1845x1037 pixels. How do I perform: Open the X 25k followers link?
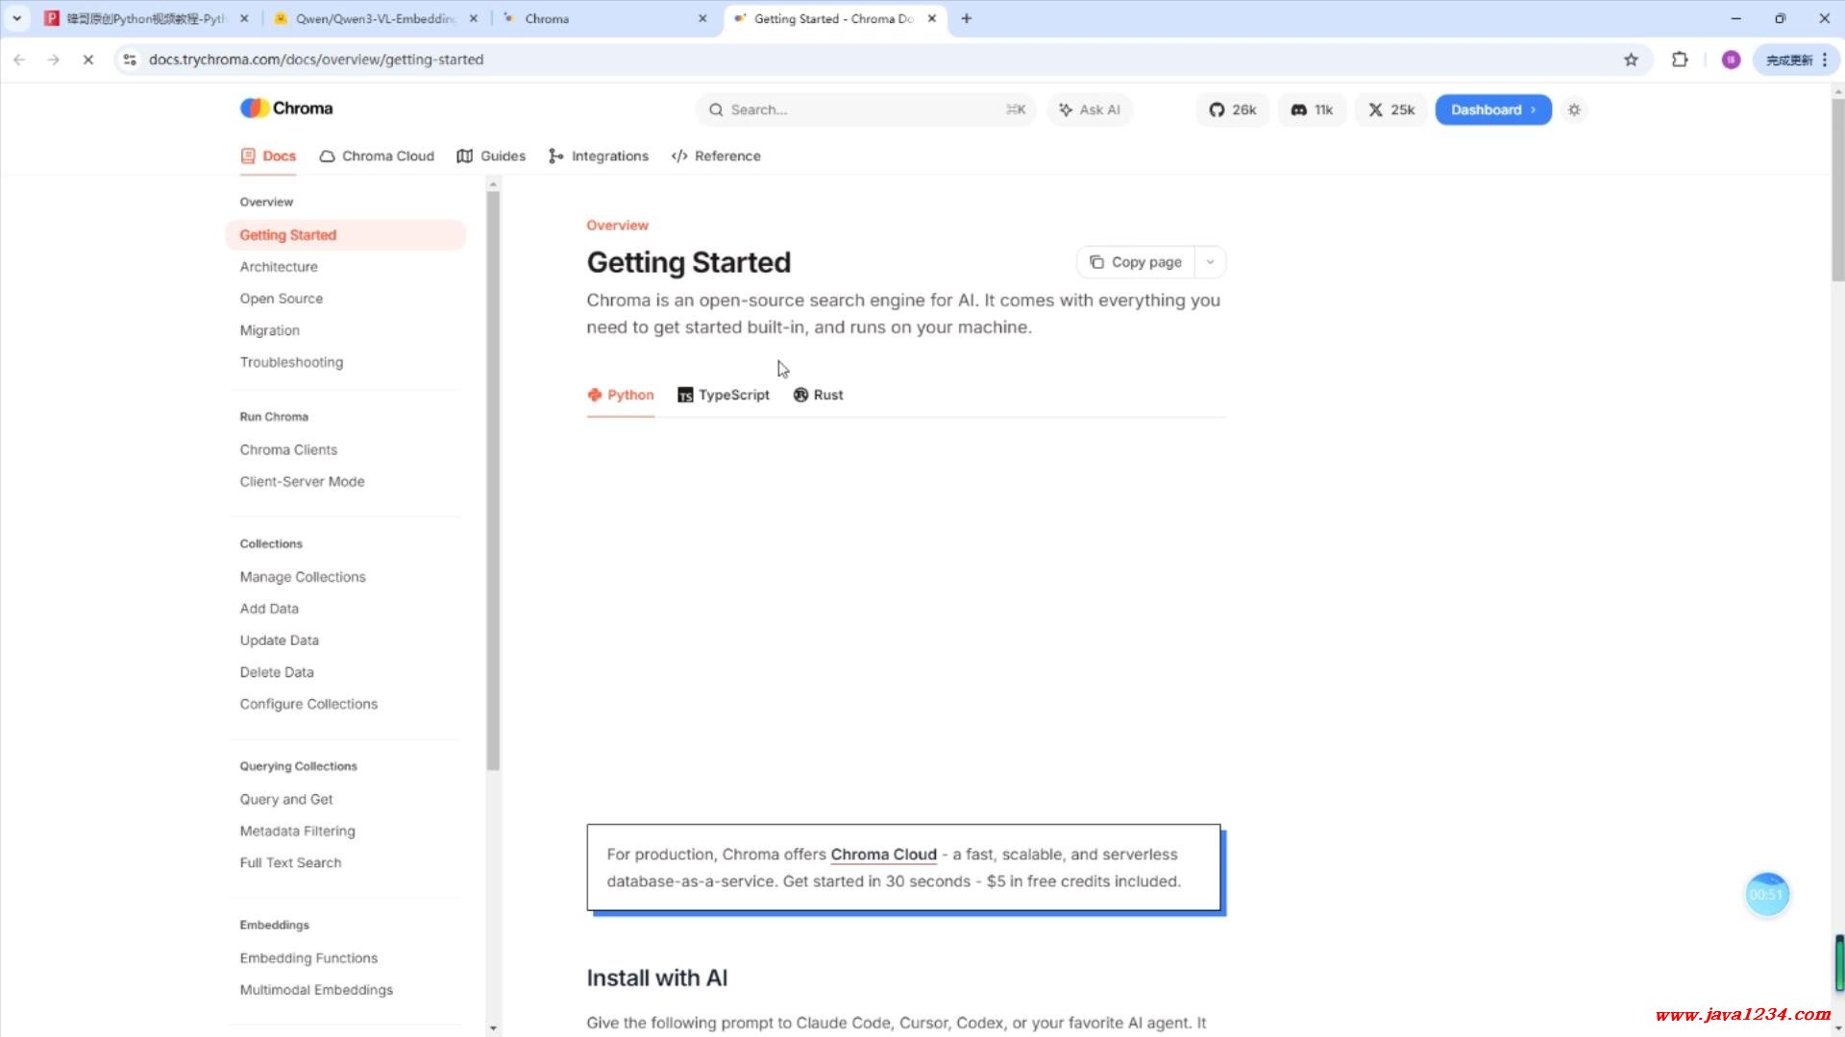(x=1391, y=109)
